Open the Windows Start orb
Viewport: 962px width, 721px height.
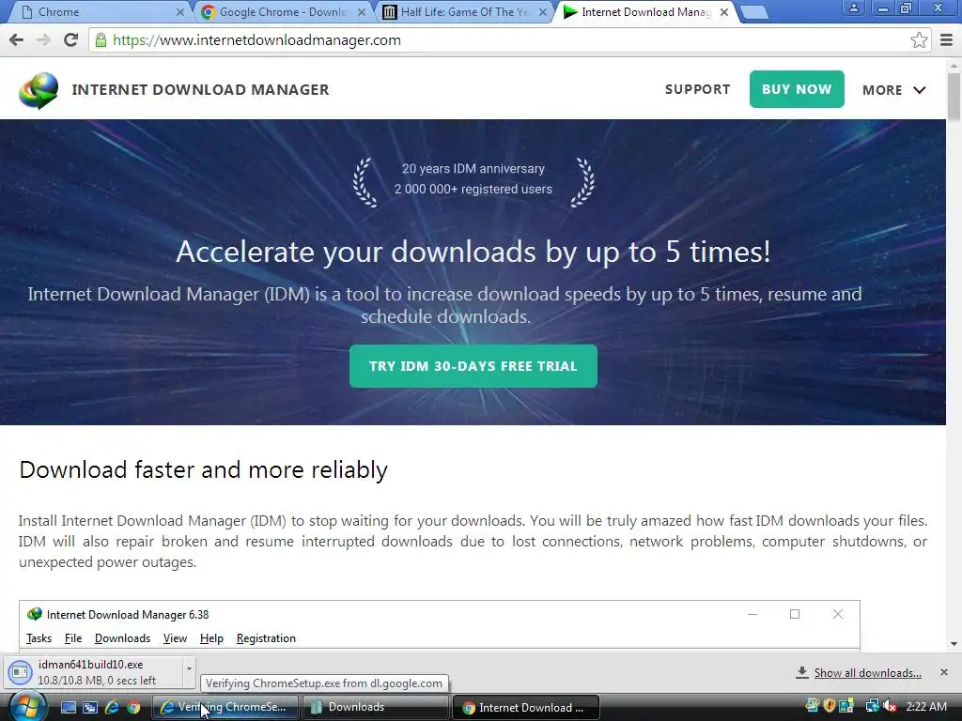(x=27, y=707)
